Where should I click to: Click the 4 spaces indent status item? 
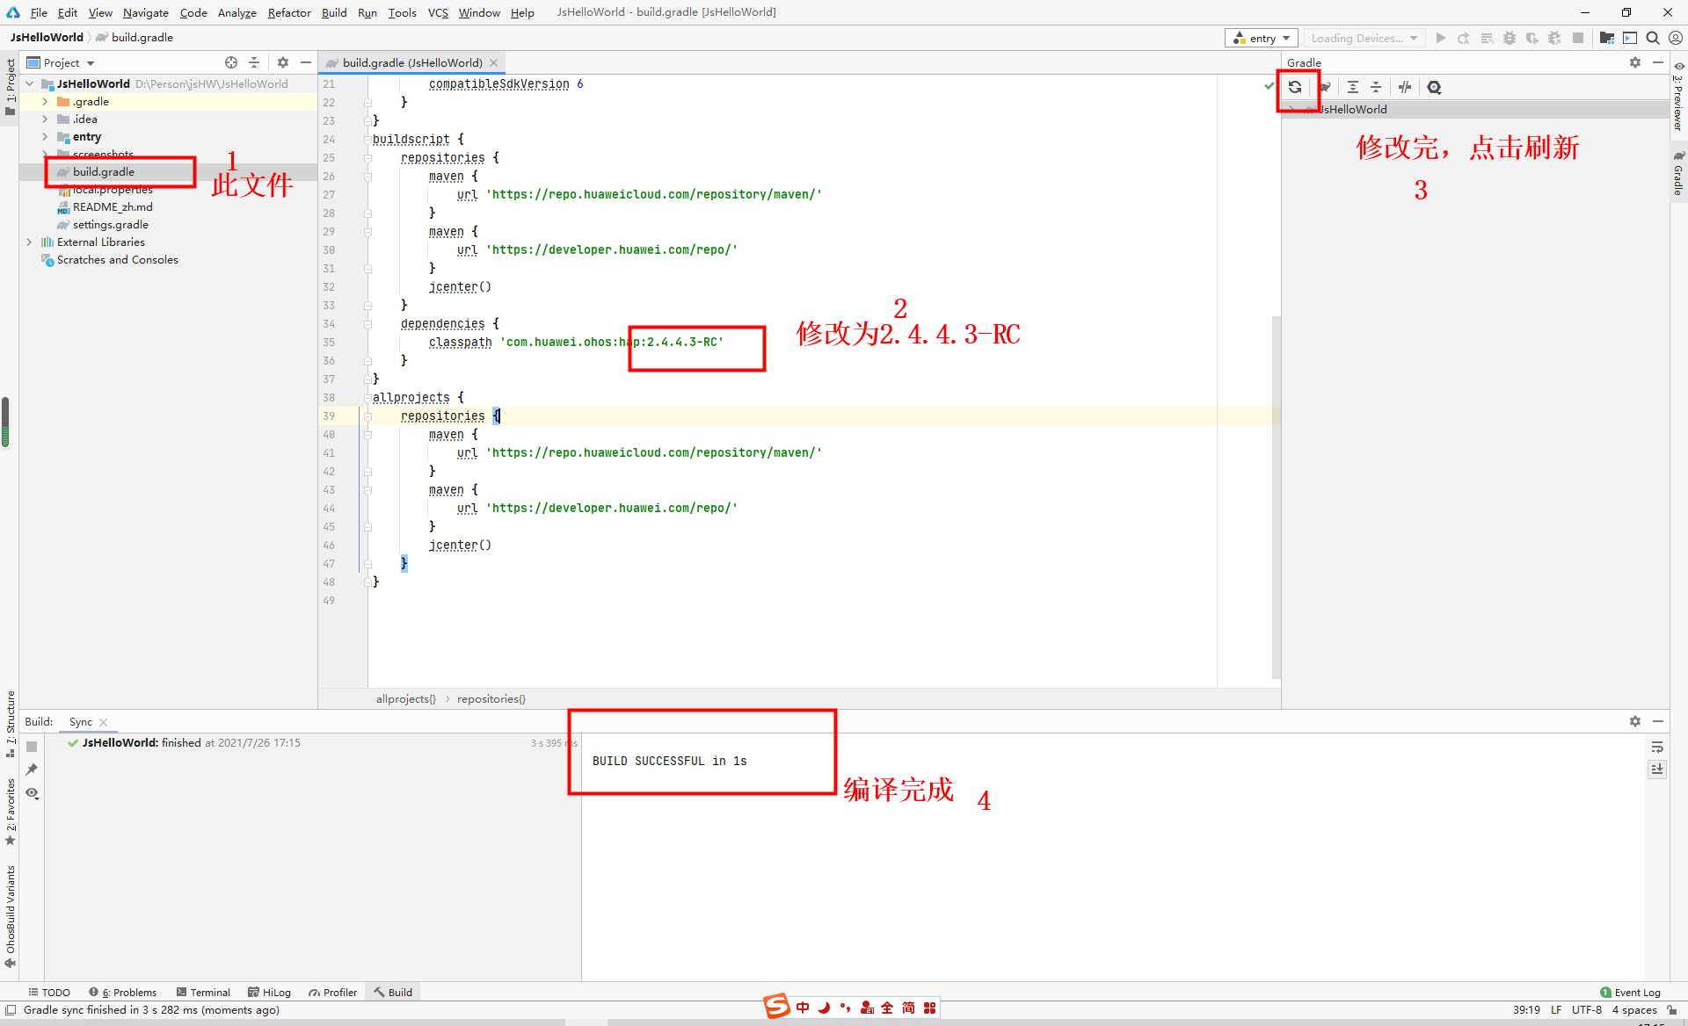(1634, 1009)
